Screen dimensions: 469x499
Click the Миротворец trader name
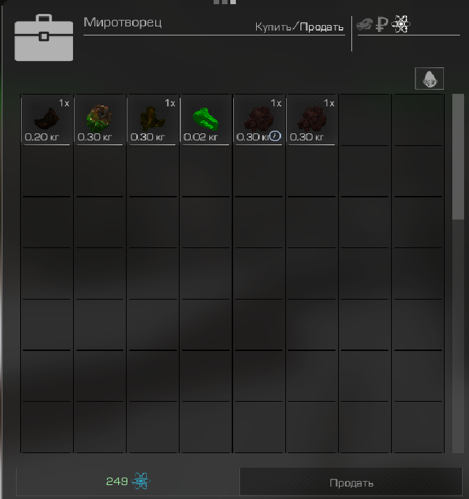click(122, 22)
